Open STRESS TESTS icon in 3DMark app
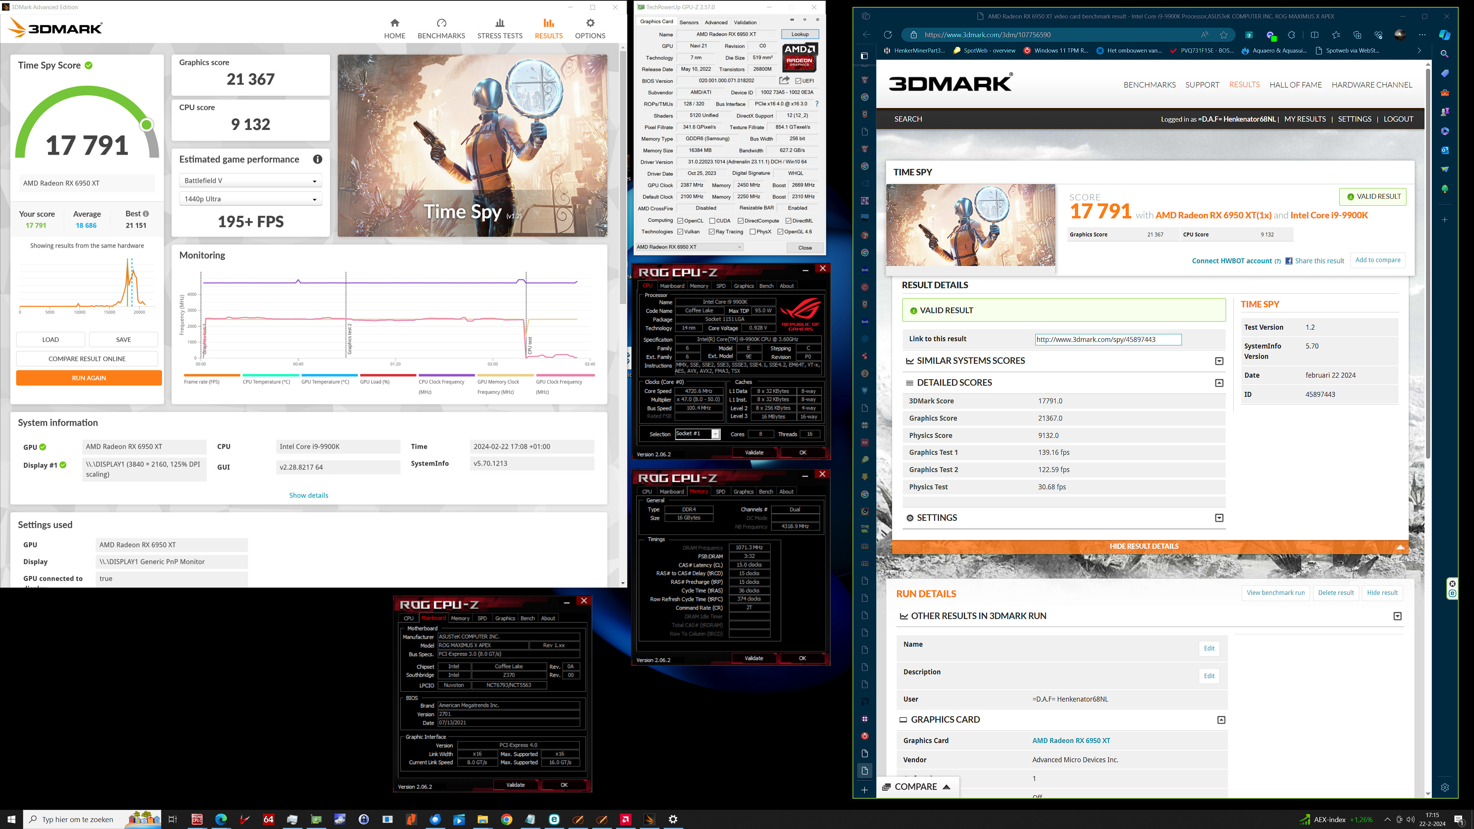The height and width of the screenshot is (829, 1474). [x=499, y=23]
